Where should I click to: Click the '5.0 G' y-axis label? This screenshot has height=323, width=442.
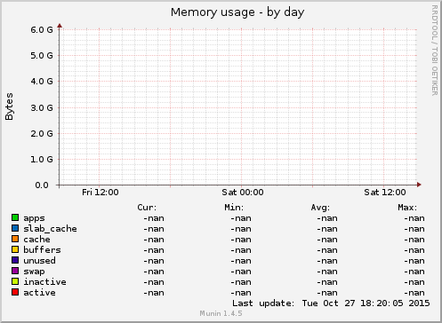[x=42, y=56]
